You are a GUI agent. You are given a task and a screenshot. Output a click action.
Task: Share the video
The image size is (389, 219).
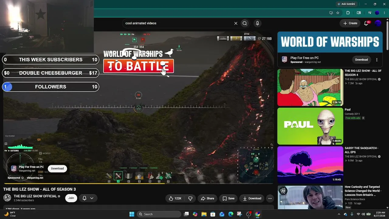tap(207, 198)
